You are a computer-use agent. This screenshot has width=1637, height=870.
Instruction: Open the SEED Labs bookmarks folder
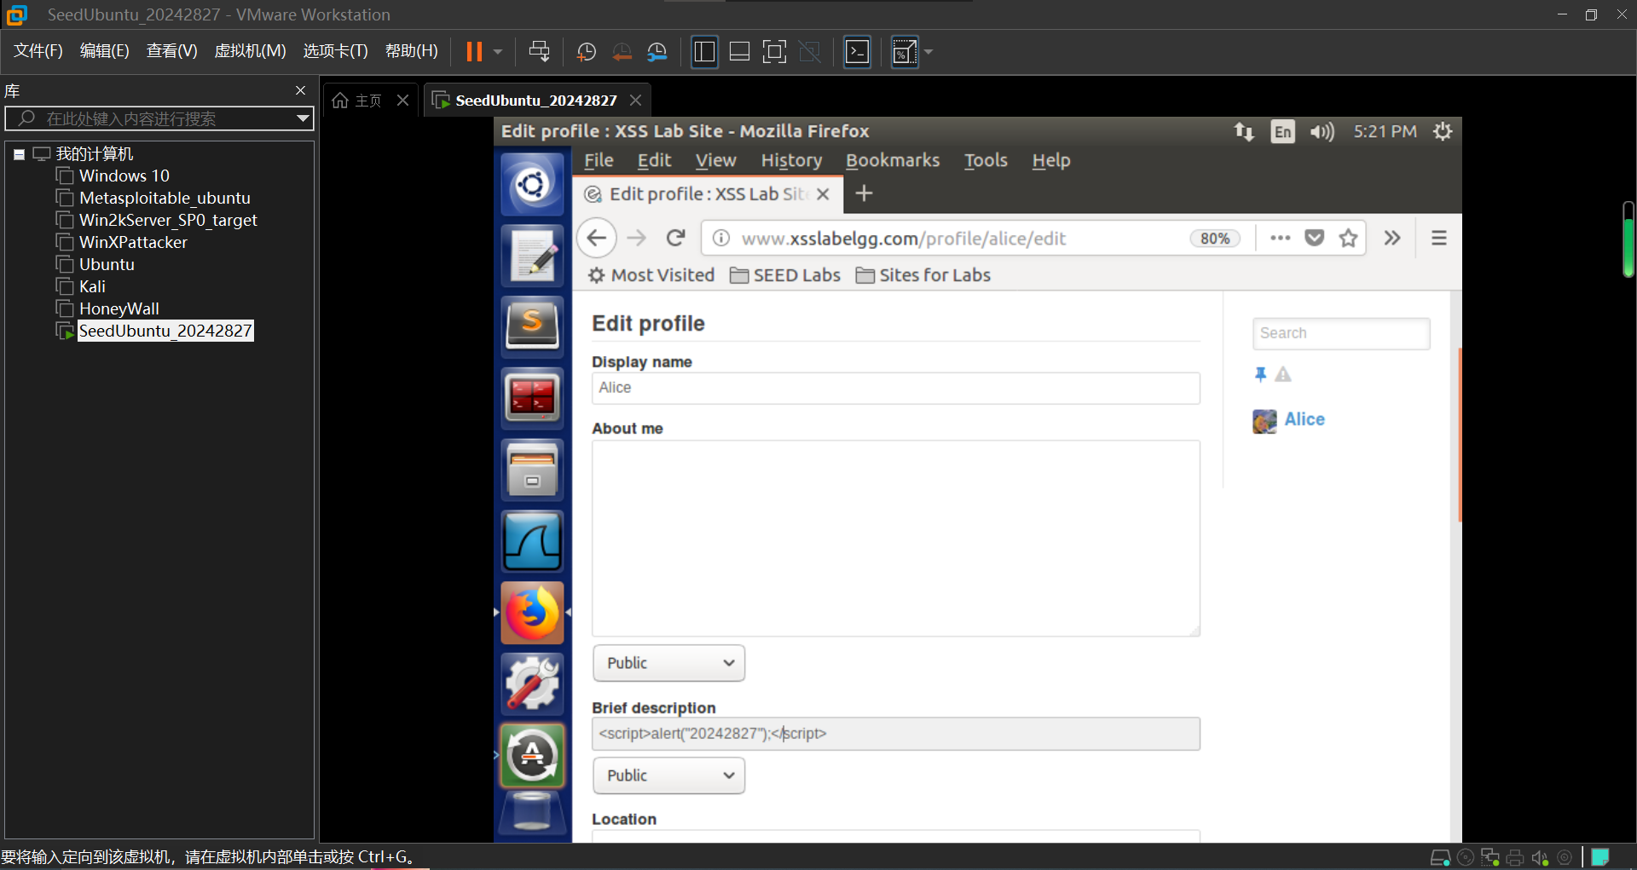click(785, 275)
